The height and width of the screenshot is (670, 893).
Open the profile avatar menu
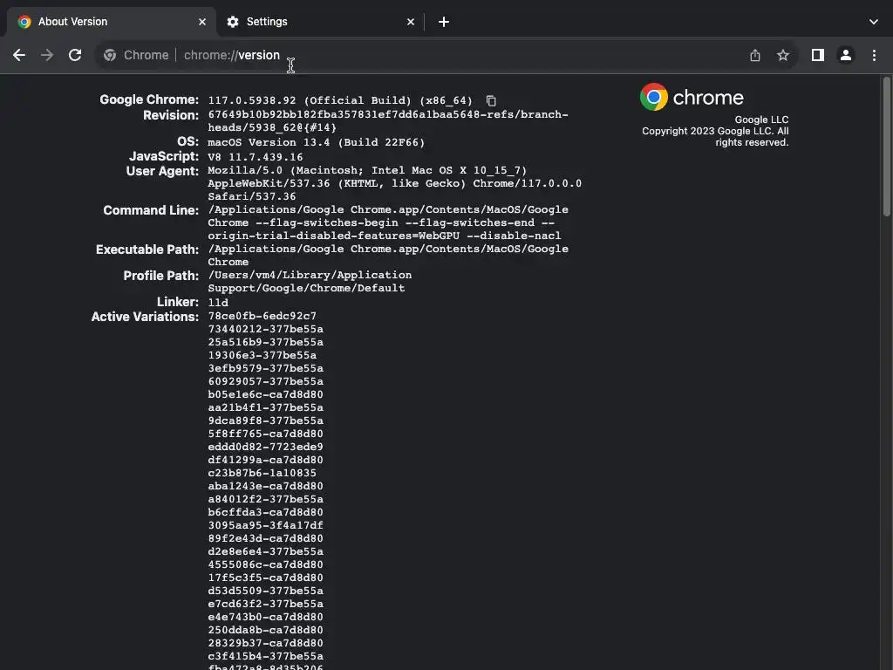(x=846, y=55)
